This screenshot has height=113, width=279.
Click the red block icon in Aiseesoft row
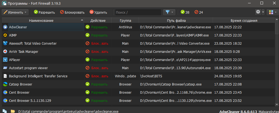click(x=87, y=44)
